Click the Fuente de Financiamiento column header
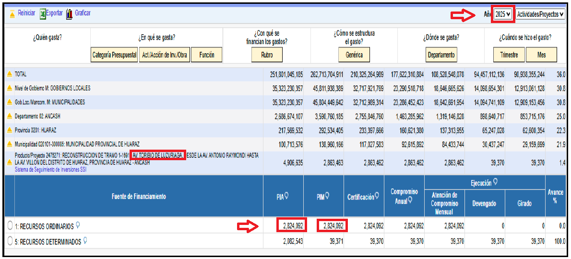This screenshot has width=571, height=259. pos(139,197)
